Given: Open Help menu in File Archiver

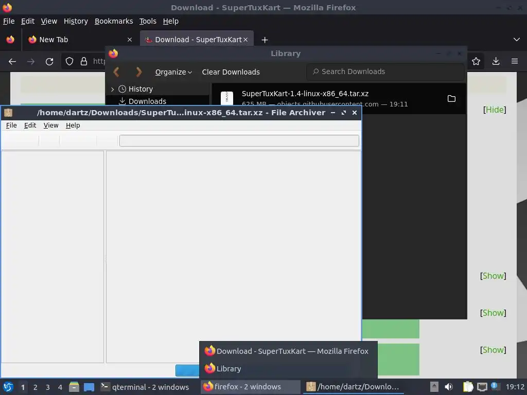Looking at the screenshot, I should (73, 125).
